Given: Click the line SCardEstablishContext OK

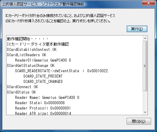Looking at the screenshot, I should point(32,49).
